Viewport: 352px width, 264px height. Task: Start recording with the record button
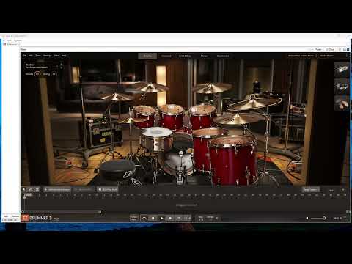point(170,218)
